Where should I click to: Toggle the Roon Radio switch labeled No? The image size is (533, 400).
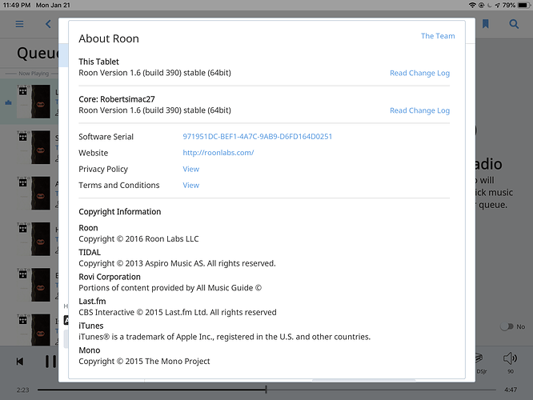point(507,326)
